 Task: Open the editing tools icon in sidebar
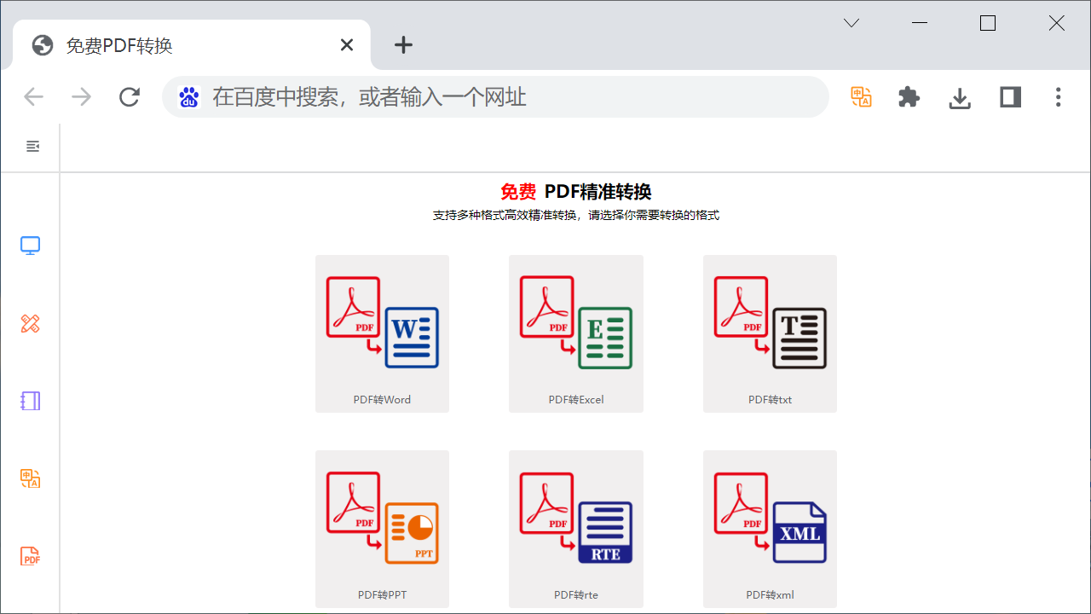[x=30, y=323]
